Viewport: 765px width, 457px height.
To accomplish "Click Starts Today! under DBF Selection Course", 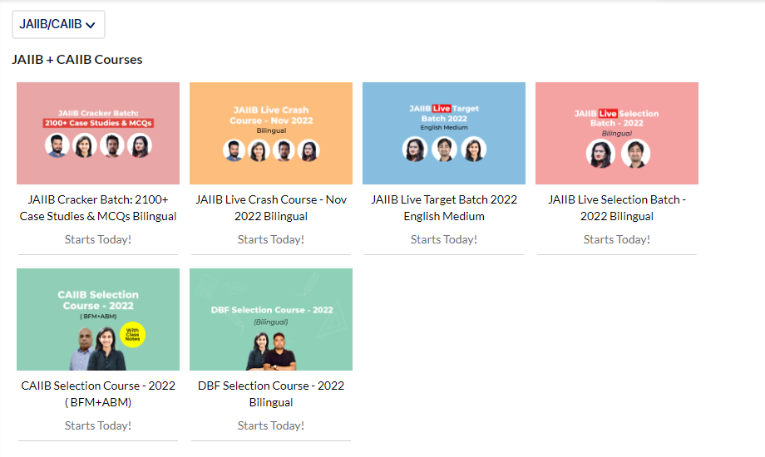I will tap(271, 425).
